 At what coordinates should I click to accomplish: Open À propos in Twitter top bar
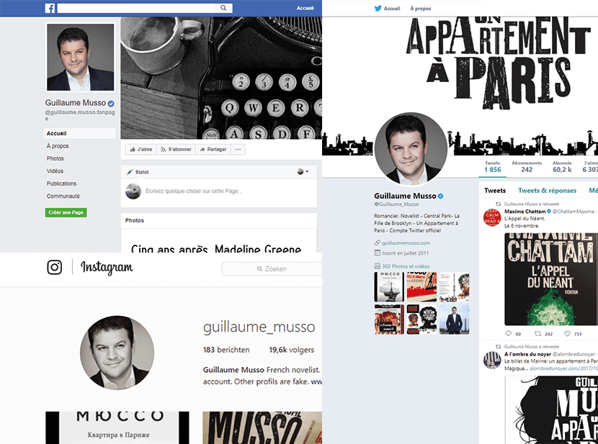coord(421,9)
